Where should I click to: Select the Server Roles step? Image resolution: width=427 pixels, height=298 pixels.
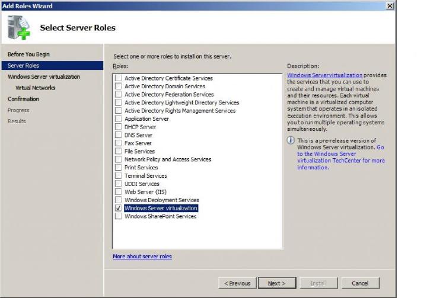[52, 65]
